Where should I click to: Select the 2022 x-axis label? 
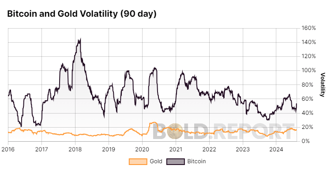pyautogui.click(x=209, y=149)
